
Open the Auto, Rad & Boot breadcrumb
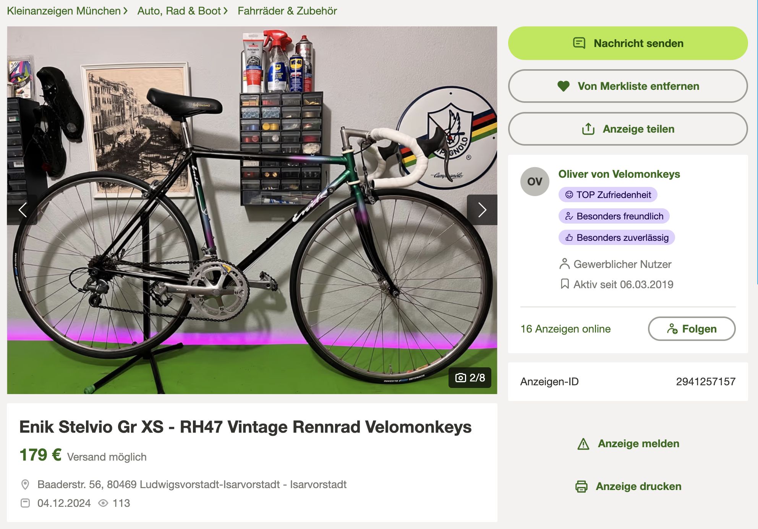tap(179, 11)
